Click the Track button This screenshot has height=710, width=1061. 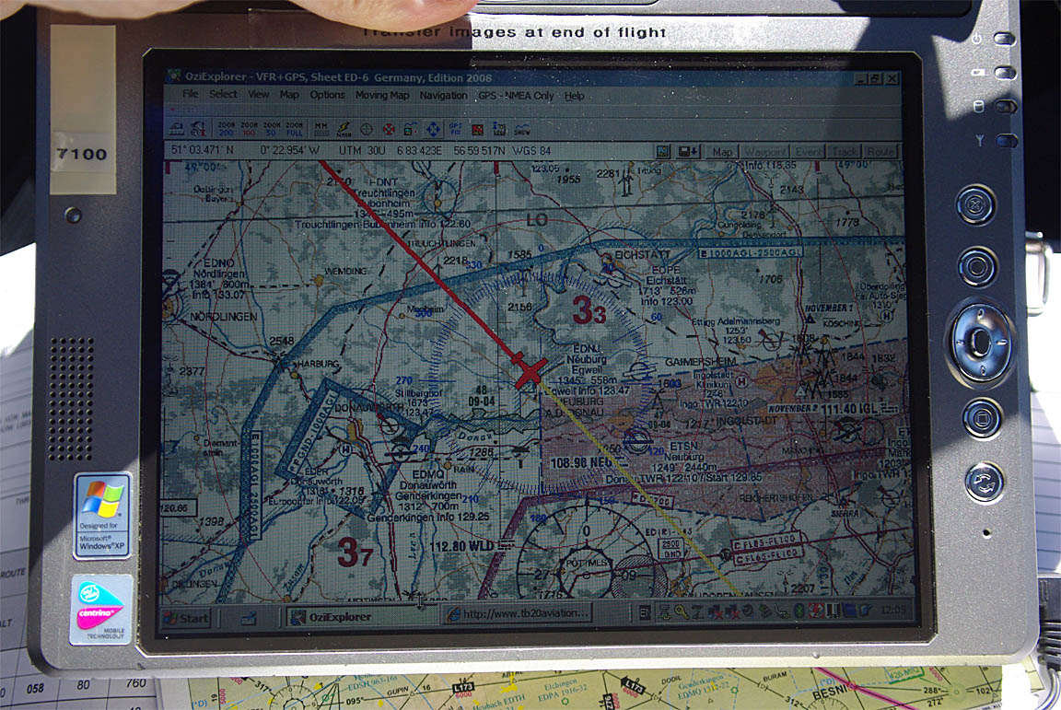[844, 152]
